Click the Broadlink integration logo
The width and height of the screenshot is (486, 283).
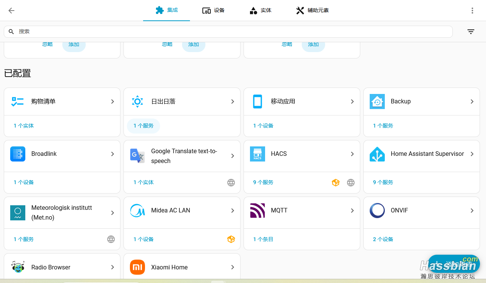click(18, 154)
